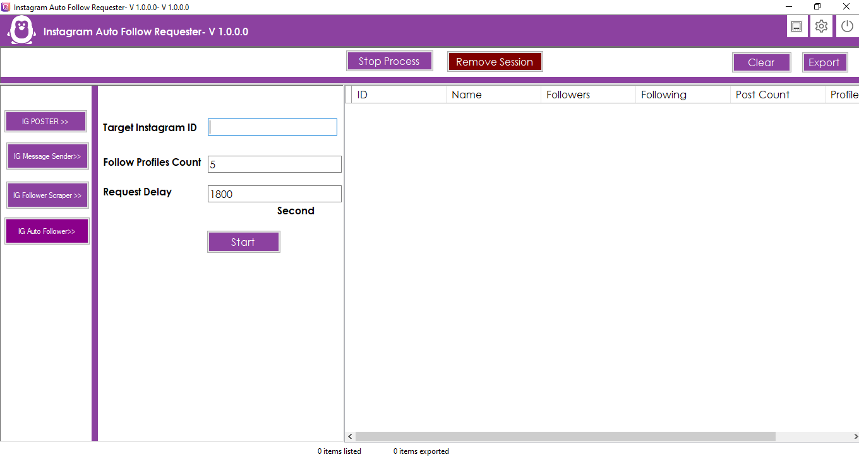
Task: Export the listed items
Action: tap(825, 62)
